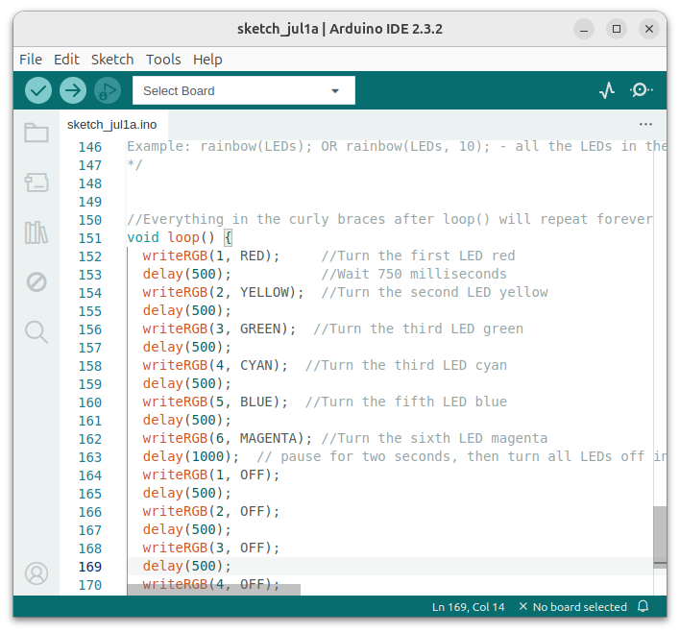Open the editor tab more-options ellipsis

pyautogui.click(x=645, y=125)
